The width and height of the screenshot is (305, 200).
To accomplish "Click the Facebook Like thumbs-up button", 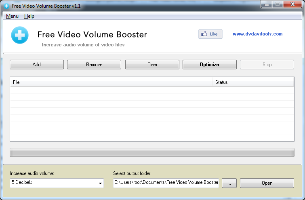I will (x=210, y=34).
